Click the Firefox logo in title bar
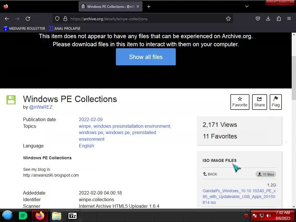The image size is (296, 222). click(6, 6)
